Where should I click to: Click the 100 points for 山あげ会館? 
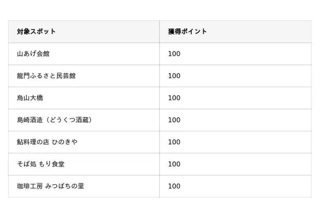pos(174,54)
